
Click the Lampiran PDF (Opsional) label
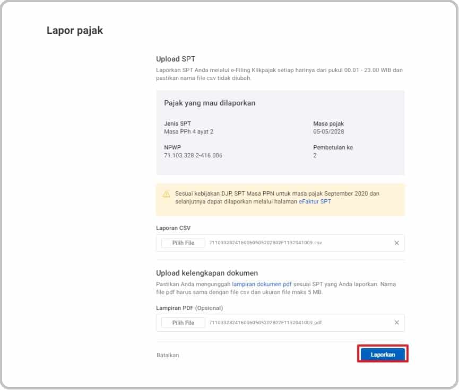coord(189,308)
